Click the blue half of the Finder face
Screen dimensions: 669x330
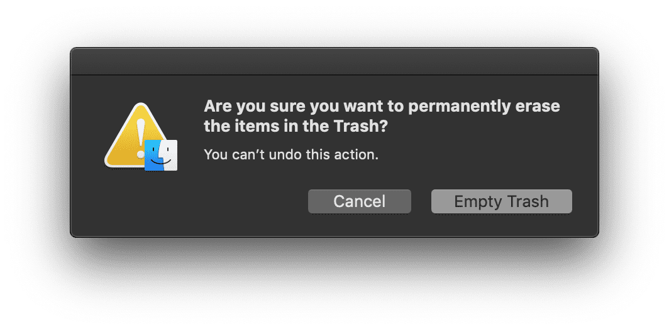[x=153, y=155]
